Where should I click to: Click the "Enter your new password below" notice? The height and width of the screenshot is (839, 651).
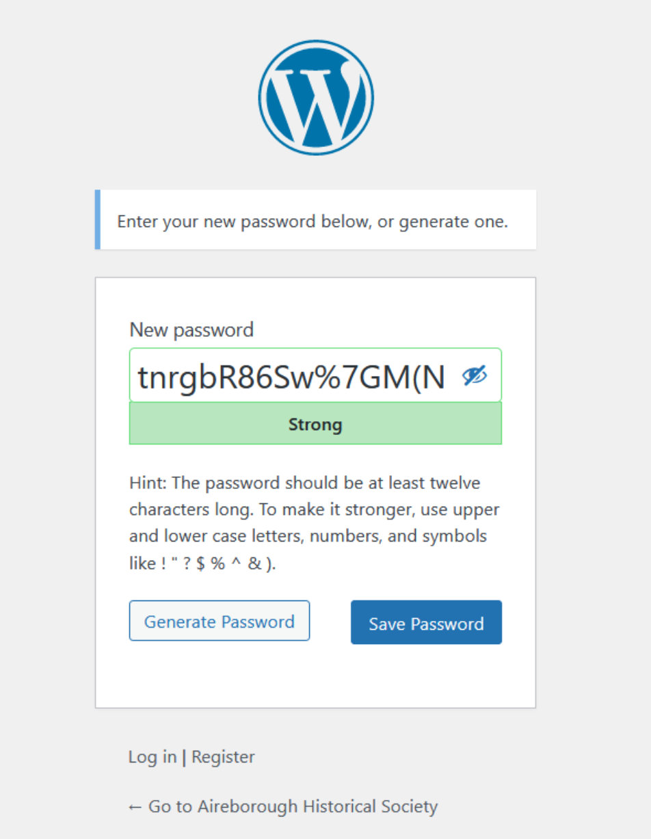[x=313, y=222]
